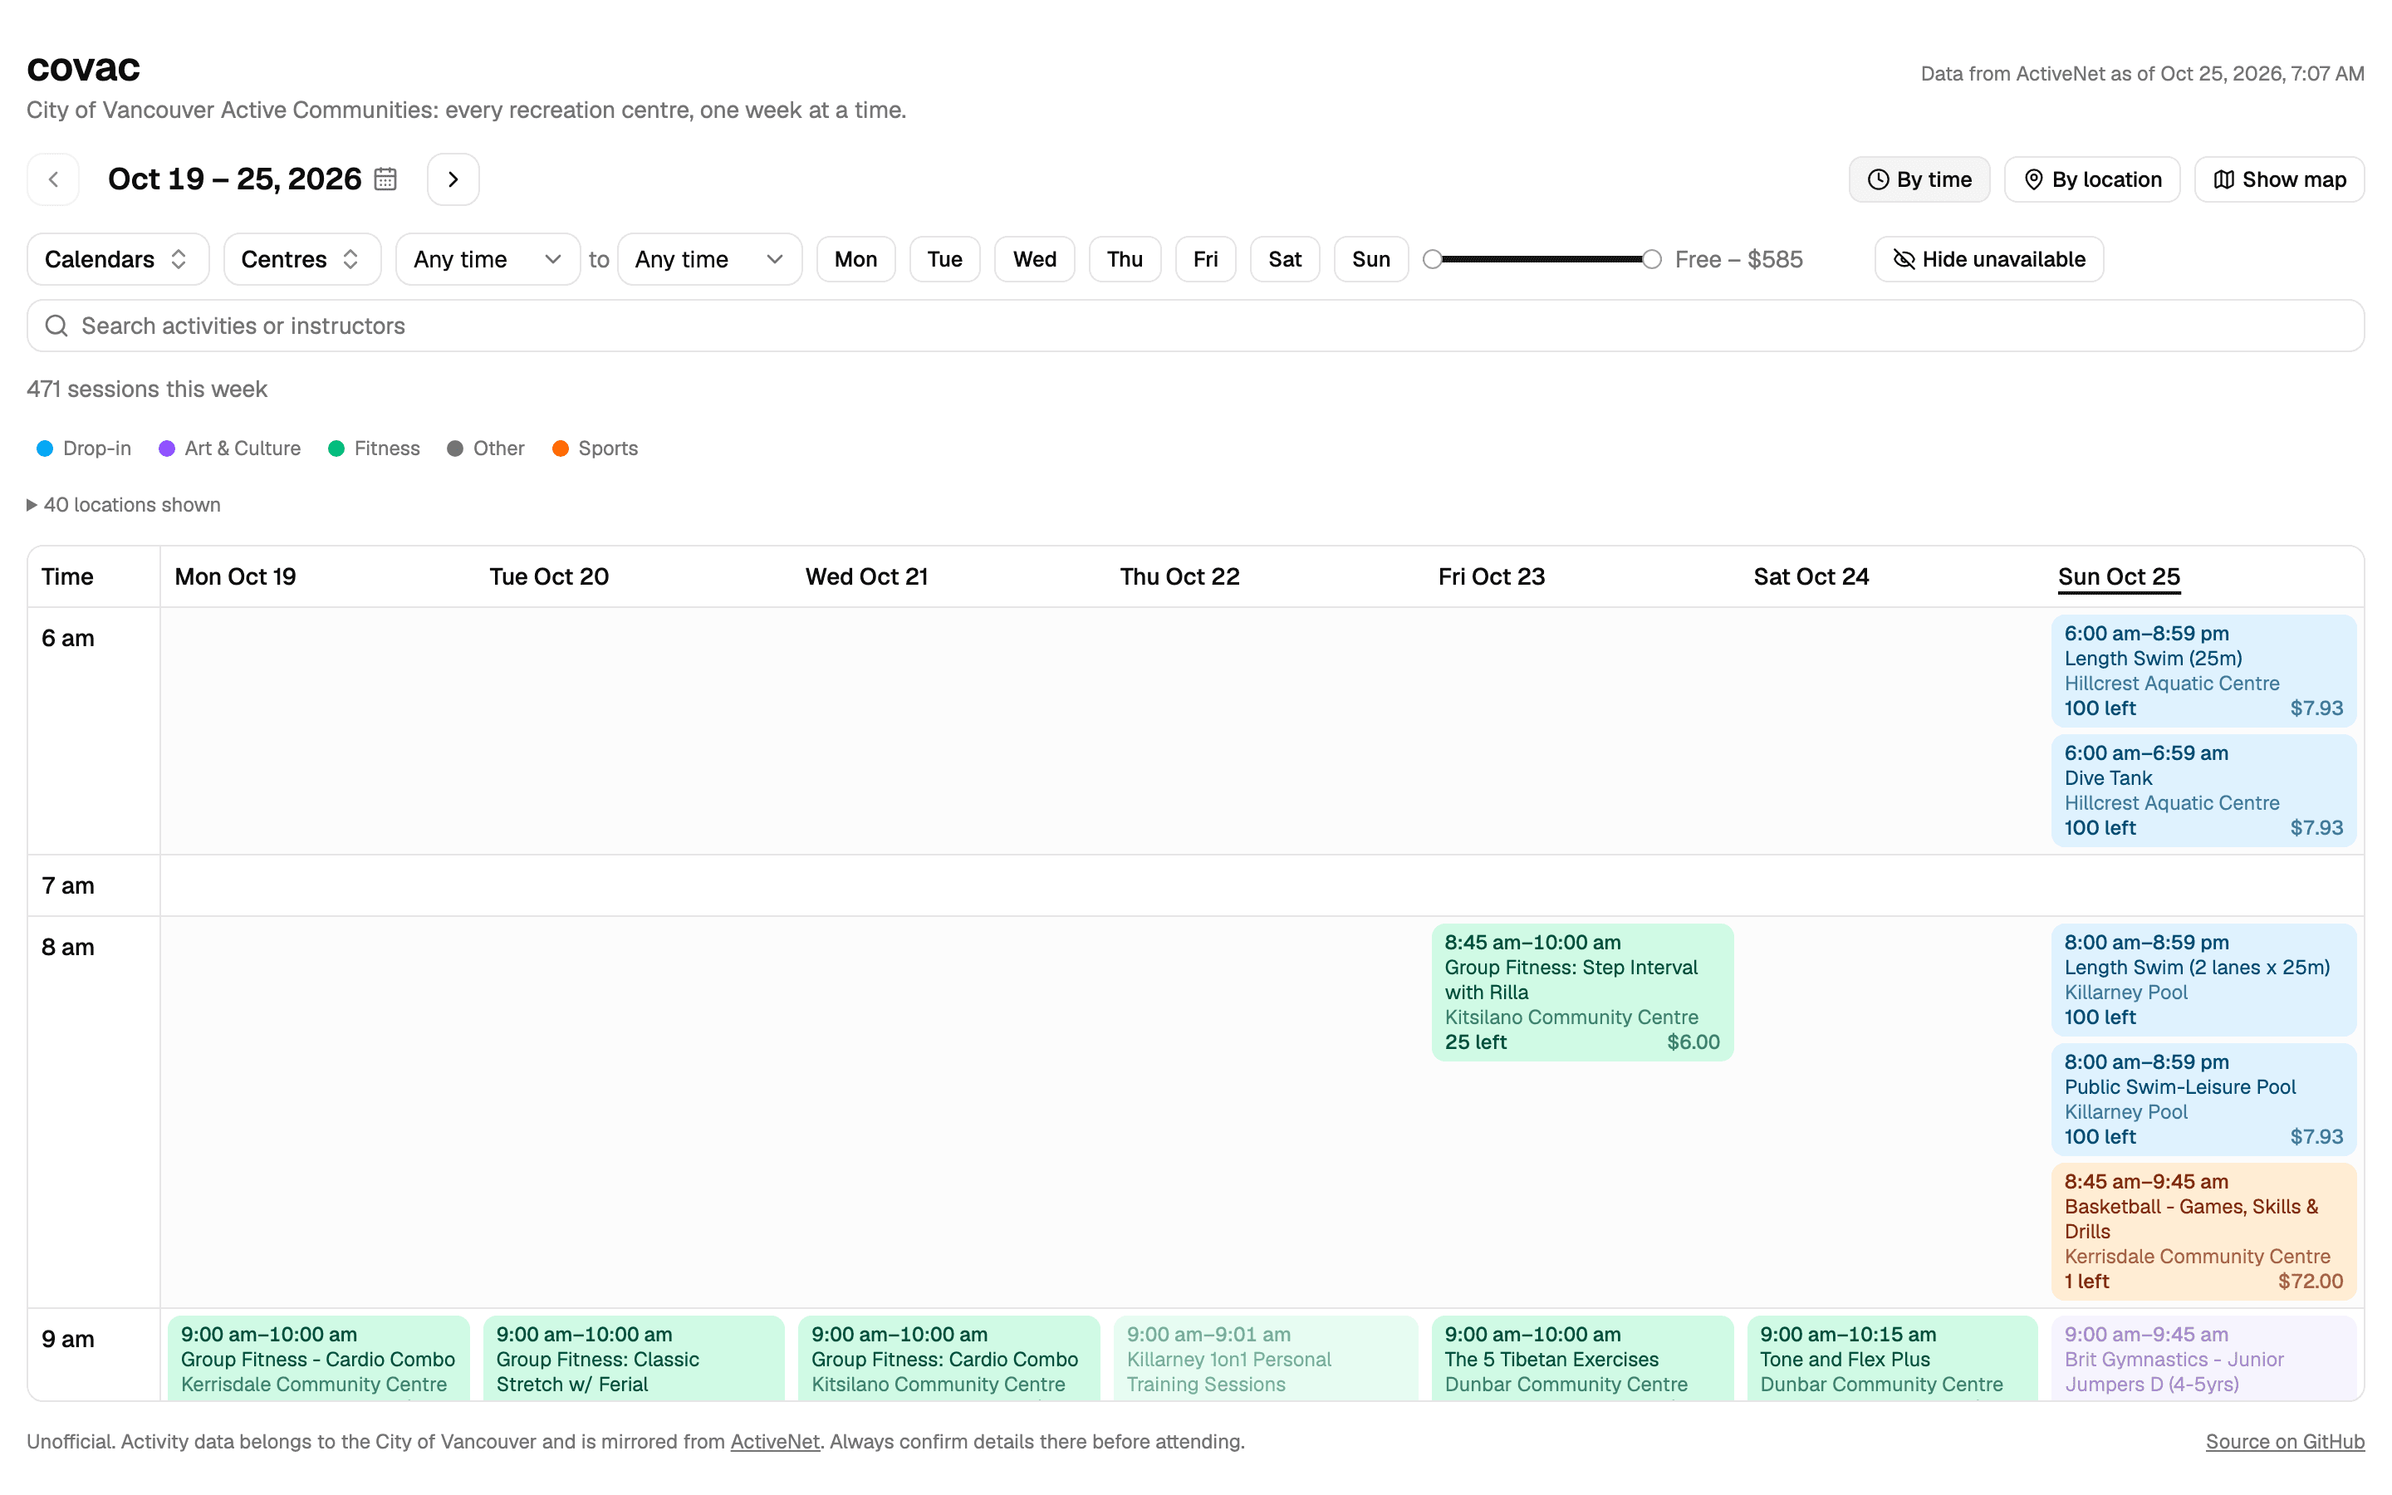Open the Calendars dropdown
Viewport: 2392px width, 1495px height.
(118, 259)
